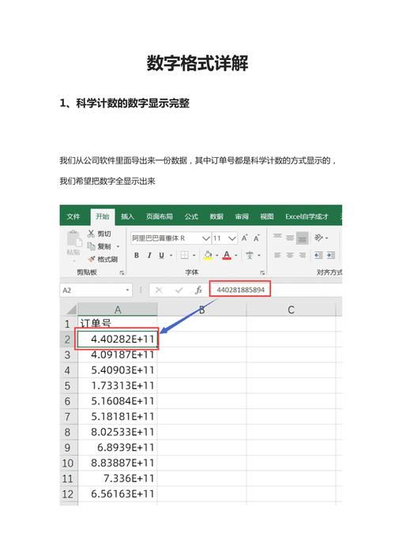Expand the phonetic guide options arrow
Screen dimensions: 395x559
tap(259, 255)
